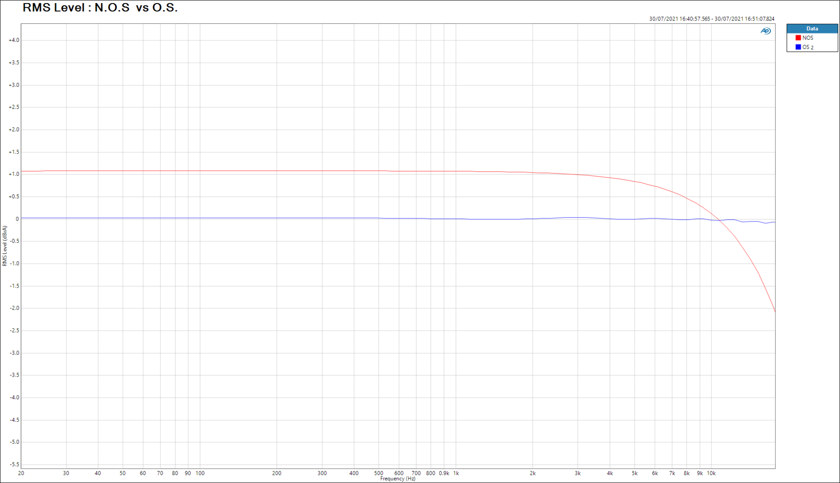Click the +0.5 y-axis tick label

pos(14,197)
